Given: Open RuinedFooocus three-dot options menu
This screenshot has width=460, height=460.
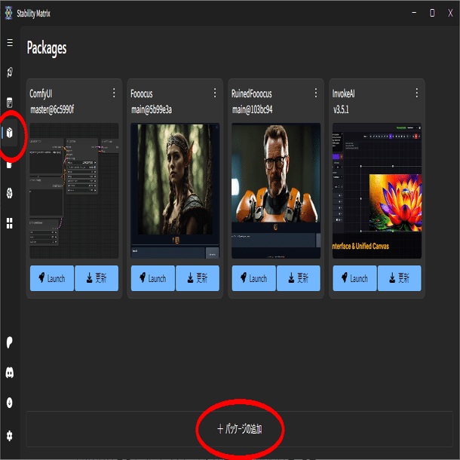Looking at the screenshot, I should [x=316, y=93].
